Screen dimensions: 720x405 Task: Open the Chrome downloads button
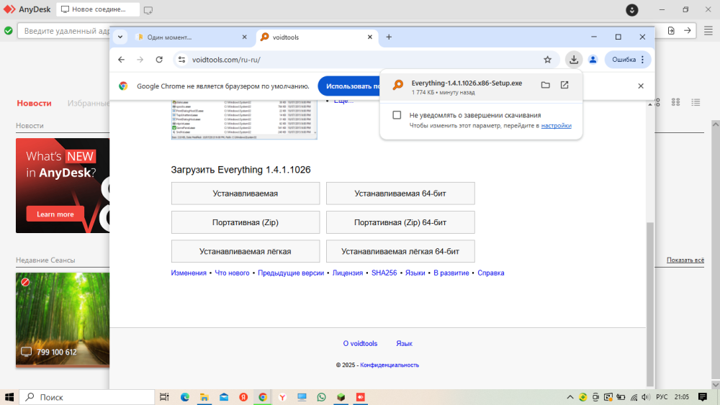[574, 60]
